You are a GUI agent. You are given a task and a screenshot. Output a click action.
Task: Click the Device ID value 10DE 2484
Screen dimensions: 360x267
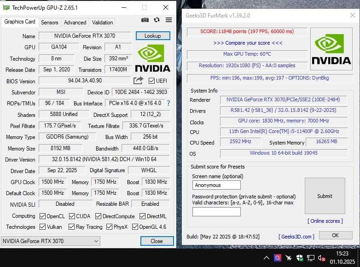point(141,92)
